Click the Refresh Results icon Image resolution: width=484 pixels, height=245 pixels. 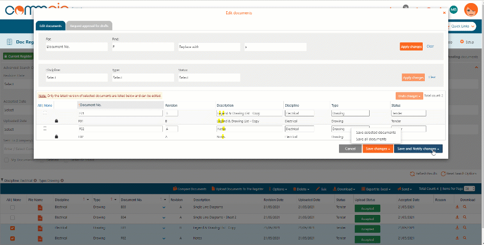tap(412, 174)
